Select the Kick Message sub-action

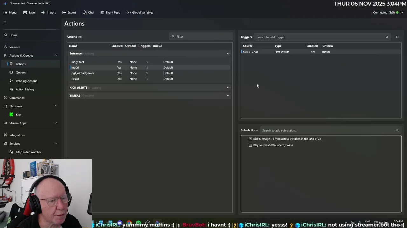tap(285, 139)
